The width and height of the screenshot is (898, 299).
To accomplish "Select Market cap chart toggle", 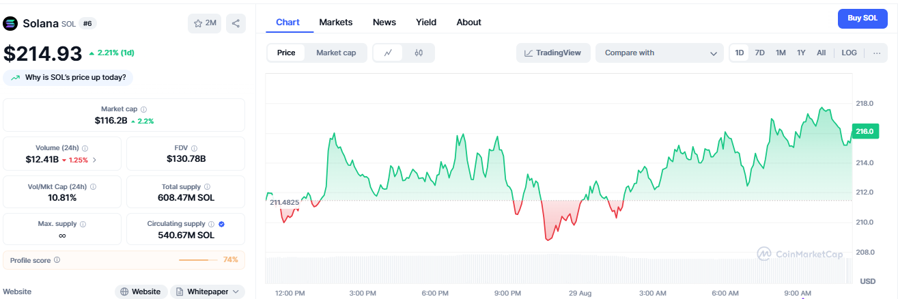I will pos(336,53).
